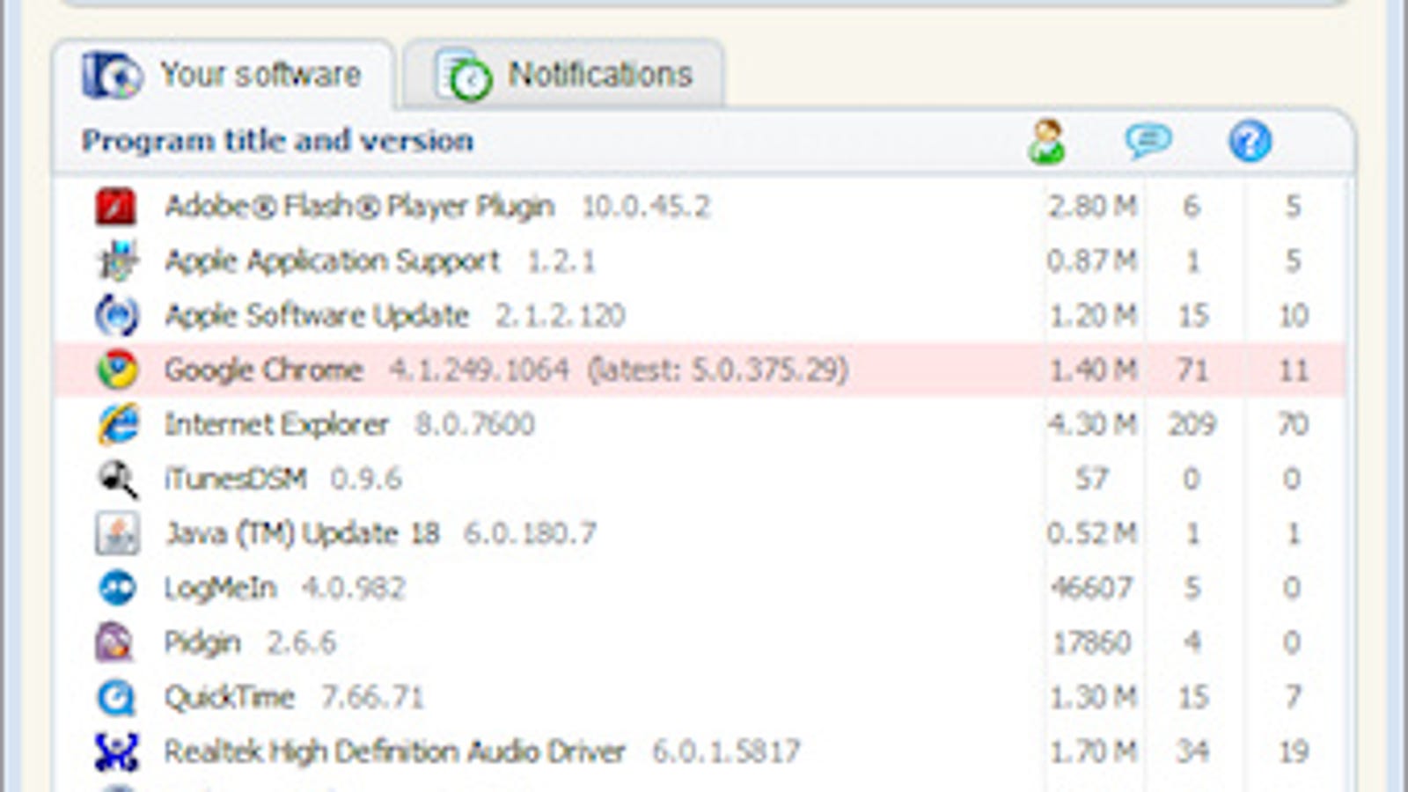Click the Java Update 18 icon
This screenshot has width=1408, height=792.
coord(116,533)
